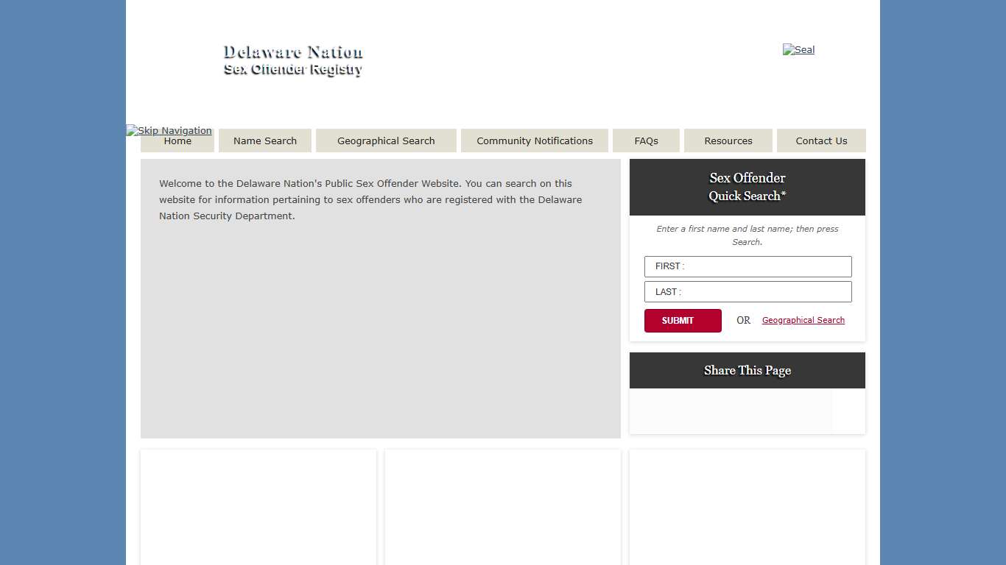Click the rightmost content card at page bottom

pyautogui.click(x=747, y=508)
